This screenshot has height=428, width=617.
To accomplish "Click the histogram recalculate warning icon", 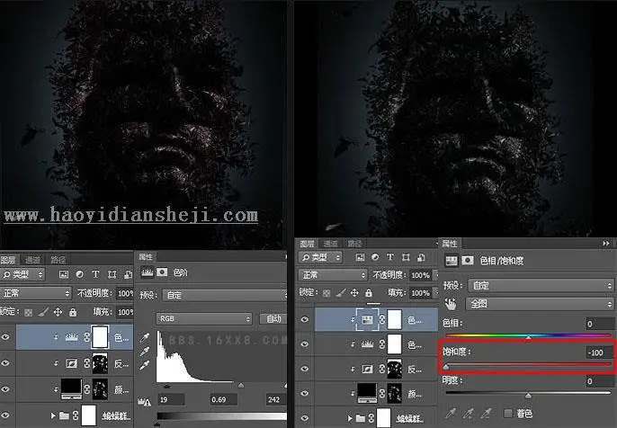I will pos(145,402).
